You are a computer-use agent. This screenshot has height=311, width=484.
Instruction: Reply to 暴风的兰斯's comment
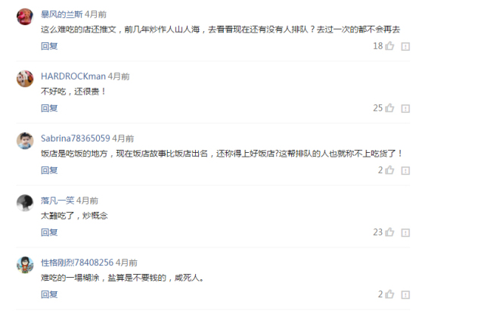coord(49,46)
